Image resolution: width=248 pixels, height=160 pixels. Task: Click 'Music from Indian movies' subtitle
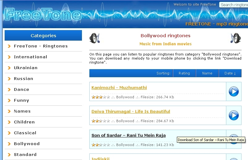coord(165,44)
